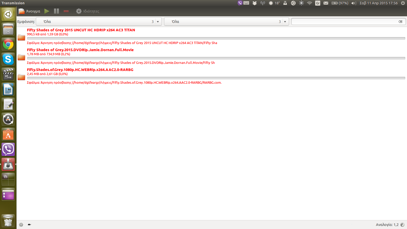The height and width of the screenshot is (229, 407).
Task: Open the workspace switcher in the launcher
Action: 8,179
